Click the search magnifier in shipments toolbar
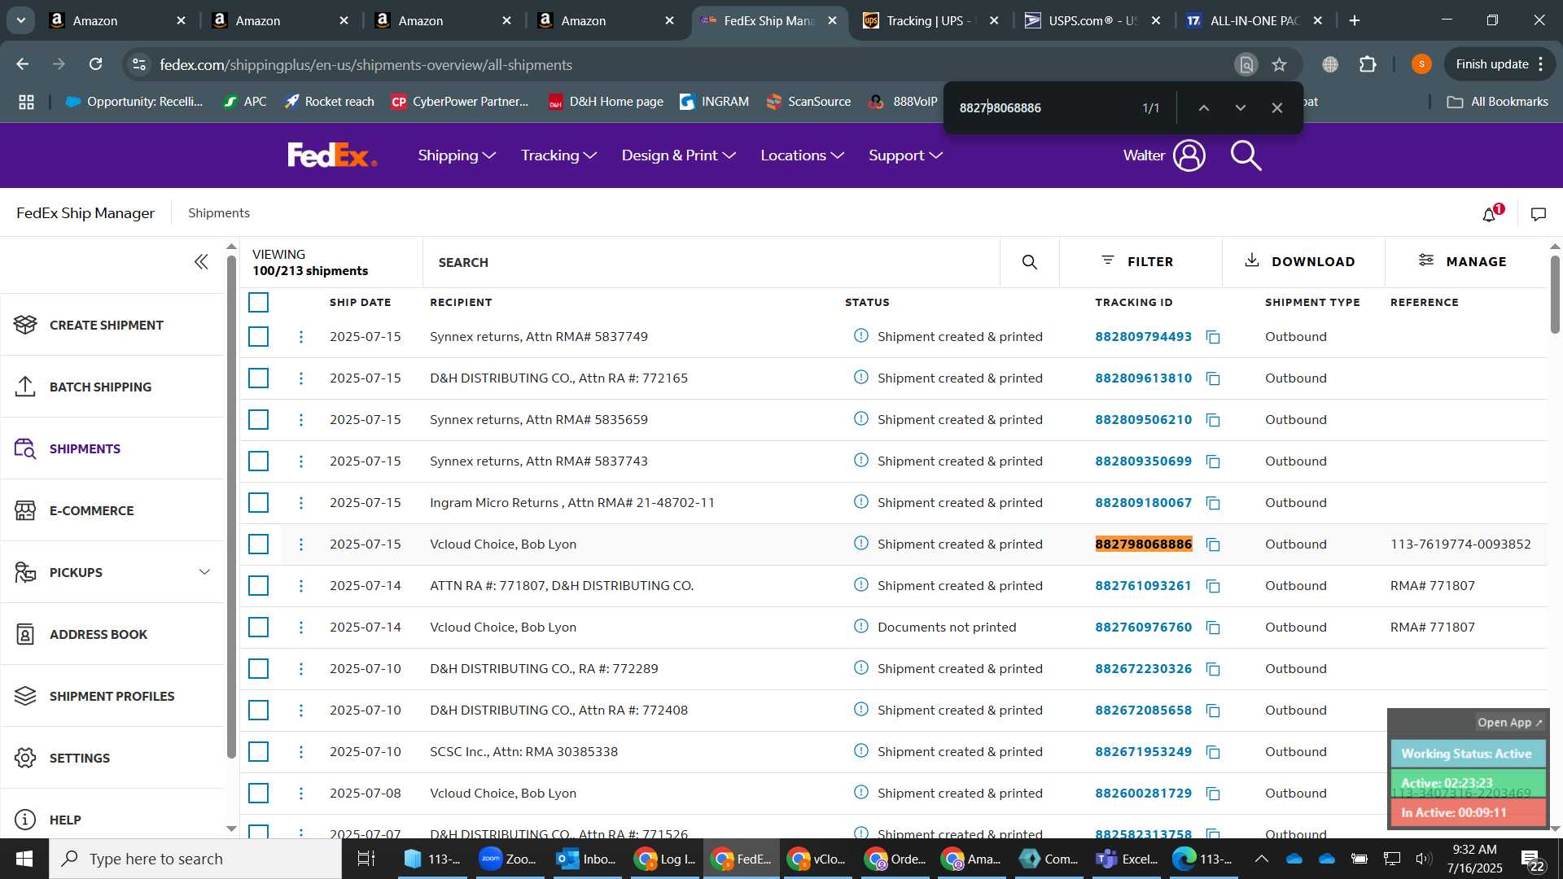Image resolution: width=1563 pixels, height=879 pixels. tap(1030, 262)
